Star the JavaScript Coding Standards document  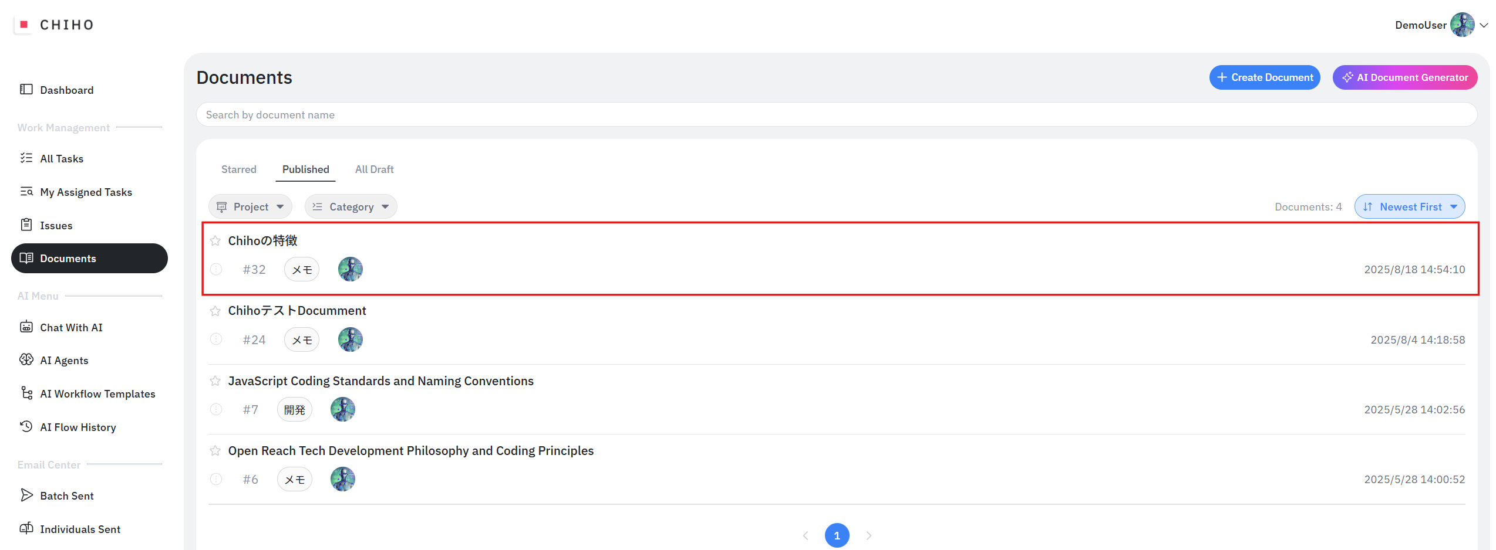click(x=215, y=381)
